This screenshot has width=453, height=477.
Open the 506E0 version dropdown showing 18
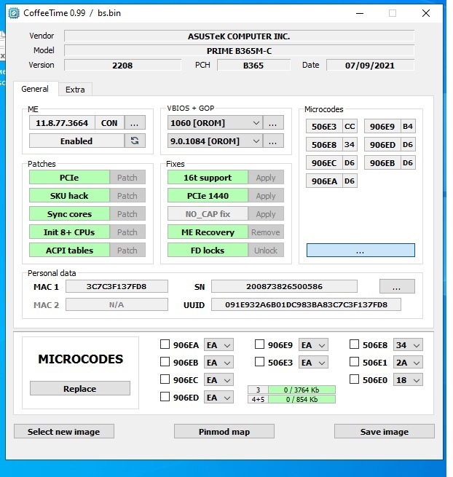pyautogui.click(x=408, y=380)
